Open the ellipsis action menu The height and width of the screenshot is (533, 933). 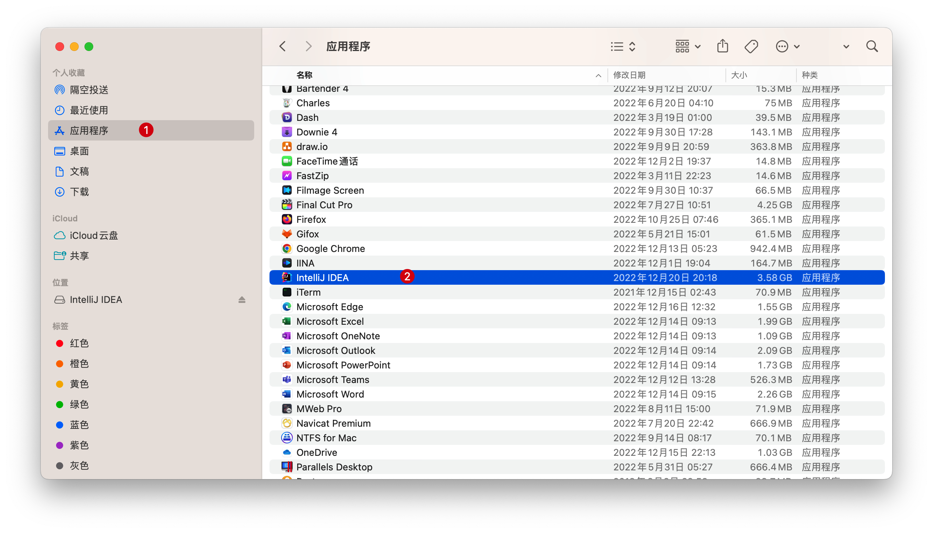(787, 47)
